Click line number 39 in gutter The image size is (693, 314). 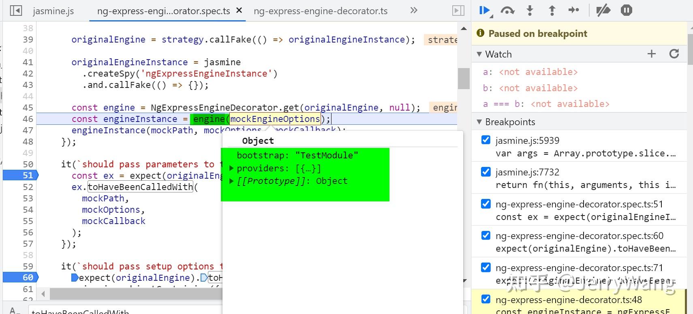coord(28,39)
